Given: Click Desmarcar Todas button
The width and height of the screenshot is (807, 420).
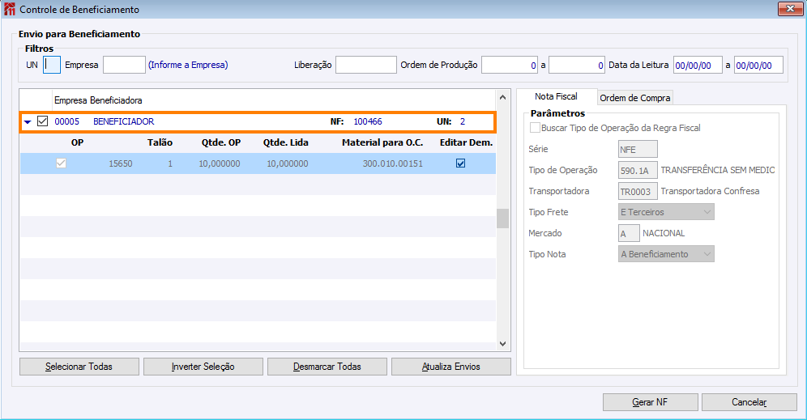Looking at the screenshot, I should [x=327, y=367].
